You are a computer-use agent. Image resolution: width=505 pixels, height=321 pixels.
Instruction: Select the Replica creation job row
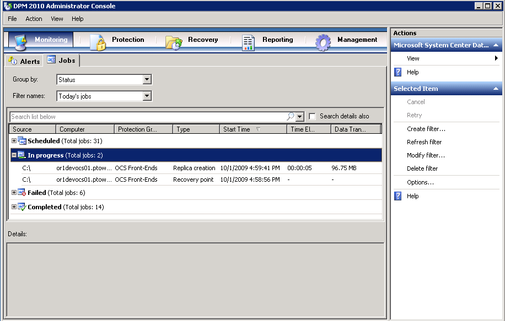click(x=196, y=168)
